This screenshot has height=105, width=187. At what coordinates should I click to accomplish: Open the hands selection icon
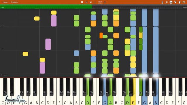pyautogui.click(x=180, y=2)
